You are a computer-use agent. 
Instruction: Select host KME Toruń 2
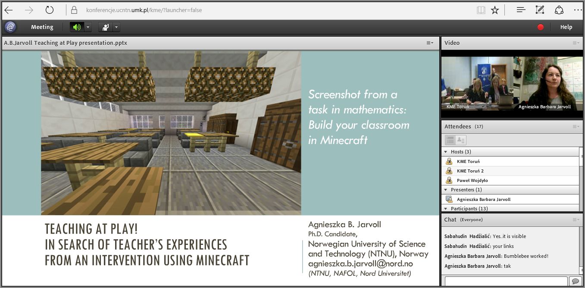tap(510, 171)
